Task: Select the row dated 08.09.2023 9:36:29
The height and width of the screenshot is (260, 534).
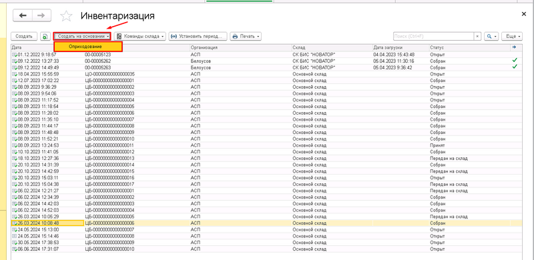Action: (x=266, y=87)
